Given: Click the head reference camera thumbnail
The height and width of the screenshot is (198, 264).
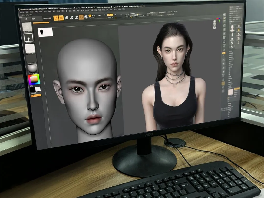Looking at the screenshot, I should point(215,24).
